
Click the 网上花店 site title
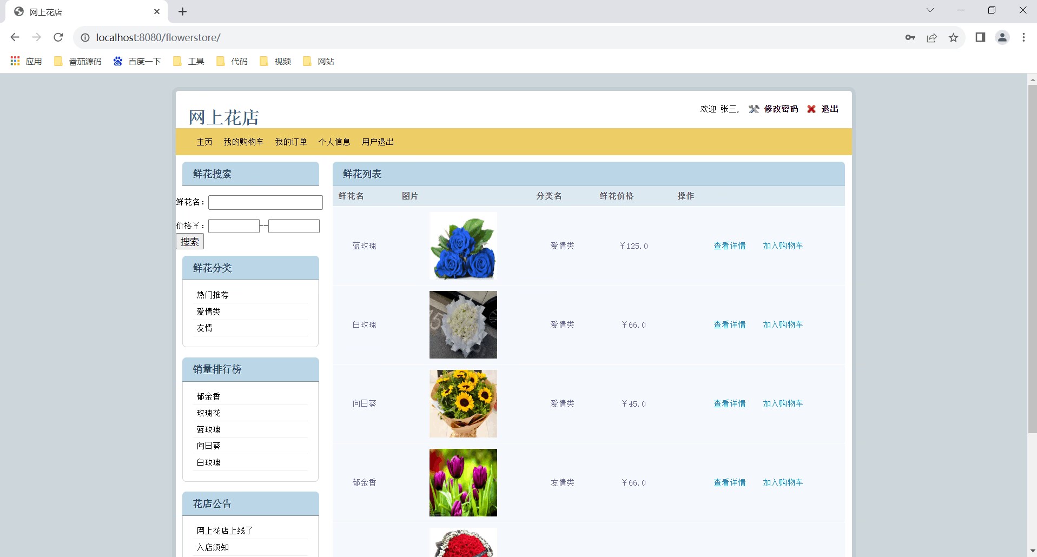pos(224,117)
